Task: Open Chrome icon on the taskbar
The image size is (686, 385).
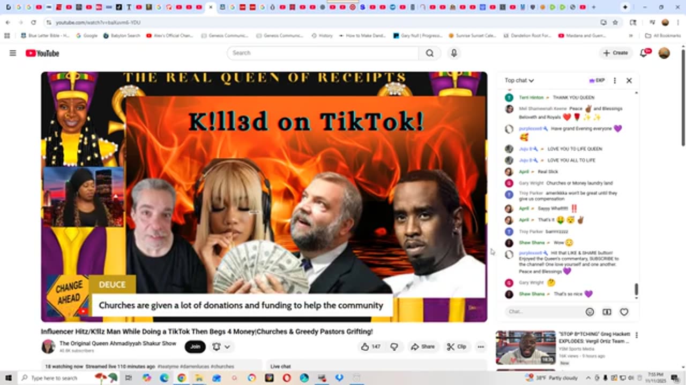Action: pos(182,378)
